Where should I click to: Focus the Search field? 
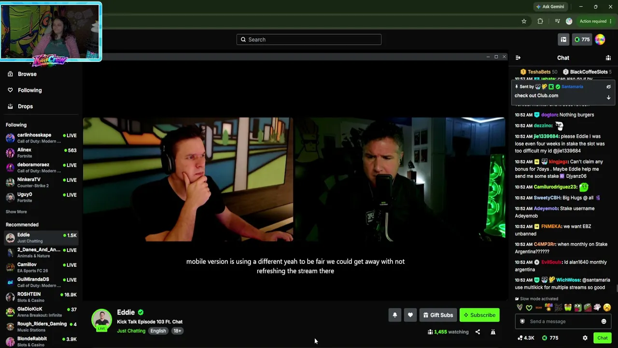(309, 40)
